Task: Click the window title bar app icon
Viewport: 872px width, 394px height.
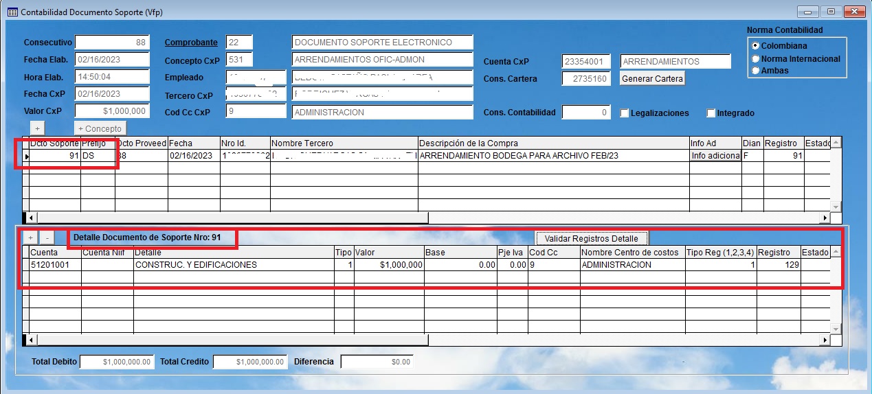Action: point(12,12)
